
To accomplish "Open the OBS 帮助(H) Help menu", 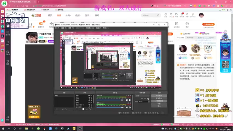I will [106, 28].
